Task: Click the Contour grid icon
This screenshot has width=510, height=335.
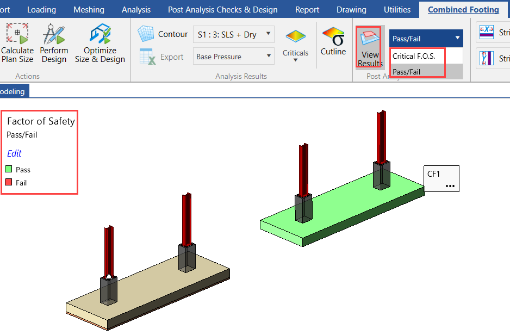Action: pos(145,34)
